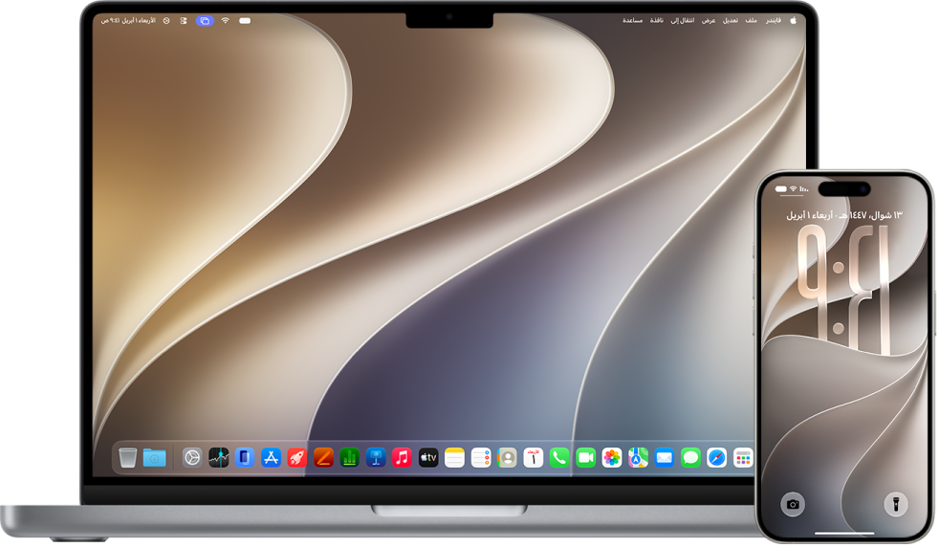Open the Apps launcher grid in Dock

pyautogui.click(x=743, y=458)
